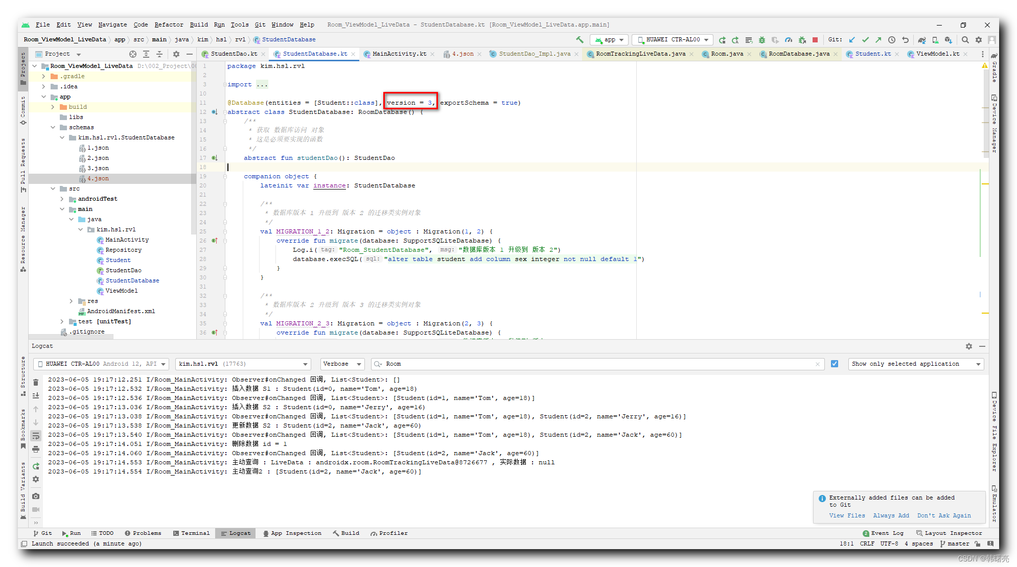This screenshot has width=1017, height=567.
Task: Switch to MainActivity.kt tab
Action: (x=399, y=54)
